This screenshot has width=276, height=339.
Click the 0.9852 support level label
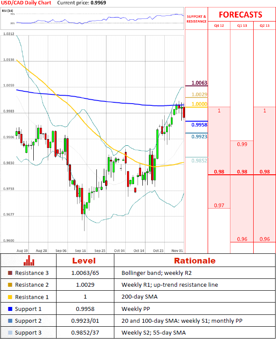(199, 160)
